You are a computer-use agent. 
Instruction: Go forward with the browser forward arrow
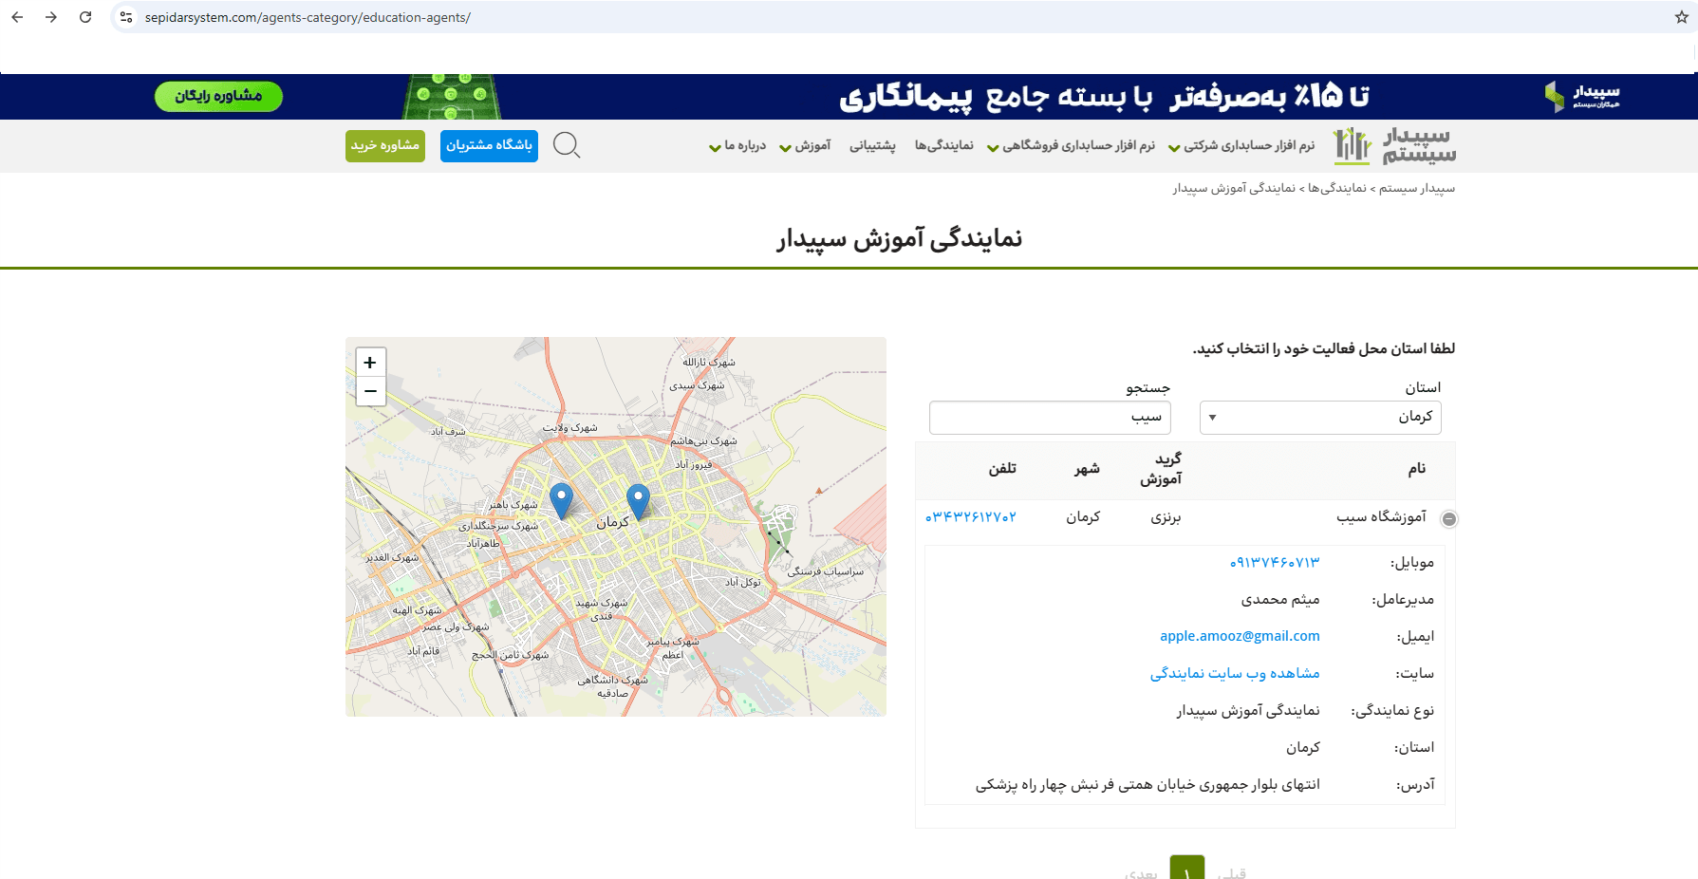(x=51, y=17)
